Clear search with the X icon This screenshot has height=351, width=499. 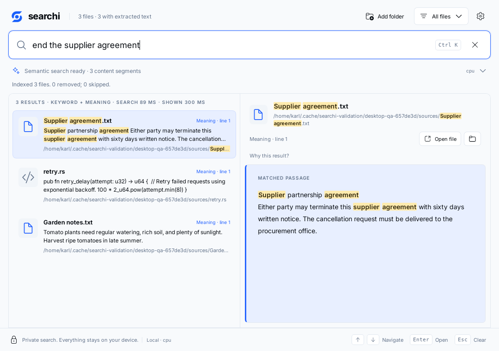pyautogui.click(x=475, y=45)
